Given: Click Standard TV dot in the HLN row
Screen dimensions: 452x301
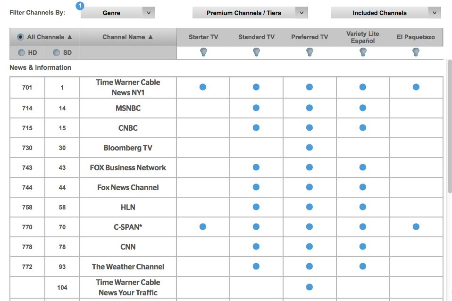Looking at the screenshot, I should click(256, 207).
